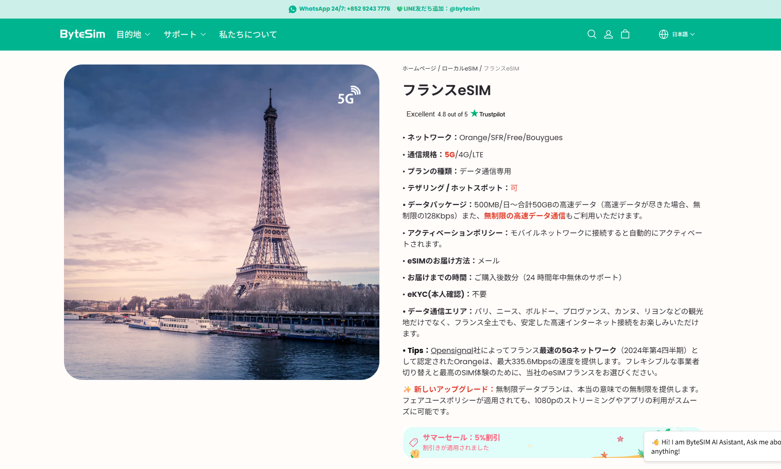
Task: Open the 私たちについて menu item
Action: coord(248,34)
